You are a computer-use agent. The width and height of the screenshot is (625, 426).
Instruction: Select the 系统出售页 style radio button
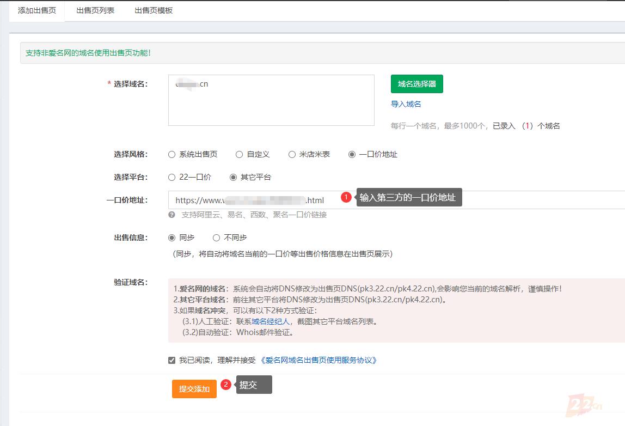[172, 154]
